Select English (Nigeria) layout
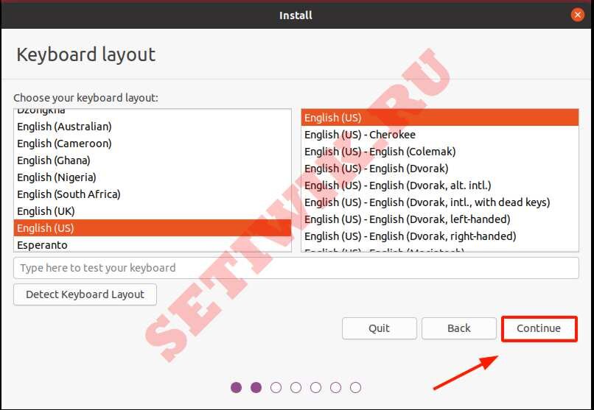This screenshot has height=410, width=594. pyautogui.click(x=153, y=177)
